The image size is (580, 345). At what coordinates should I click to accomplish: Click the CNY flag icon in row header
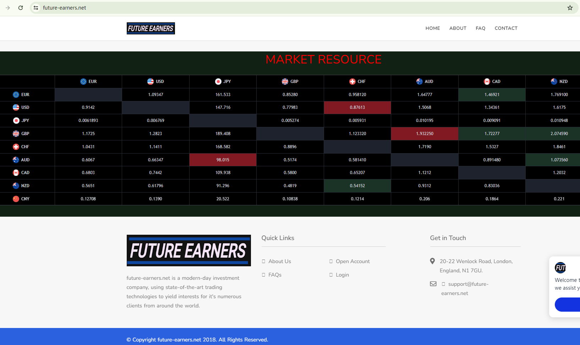(x=16, y=199)
